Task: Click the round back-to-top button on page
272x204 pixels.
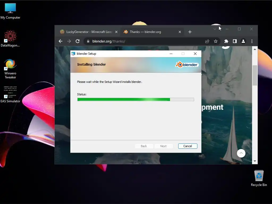Action: 241,153
